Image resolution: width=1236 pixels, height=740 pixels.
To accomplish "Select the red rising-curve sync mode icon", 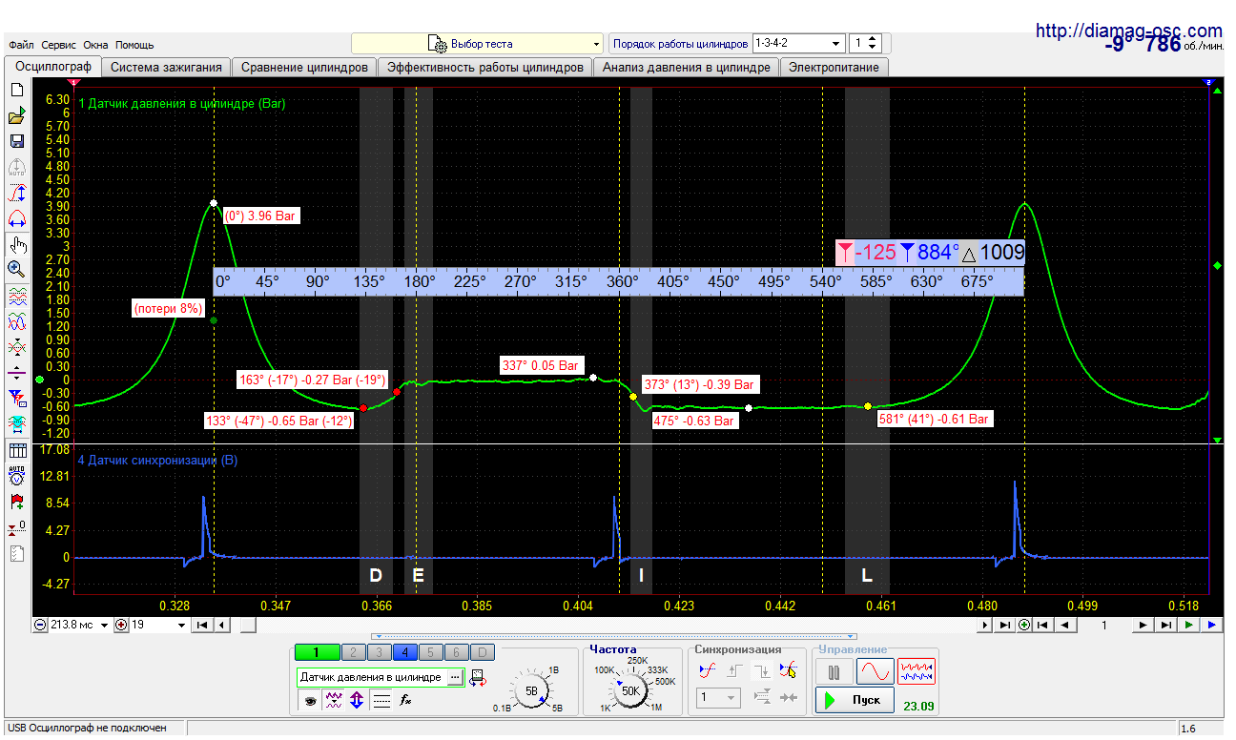I will pyautogui.click(x=708, y=670).
